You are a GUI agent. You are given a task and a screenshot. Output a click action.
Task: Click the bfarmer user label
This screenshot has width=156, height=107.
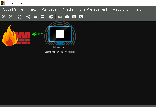60,47
